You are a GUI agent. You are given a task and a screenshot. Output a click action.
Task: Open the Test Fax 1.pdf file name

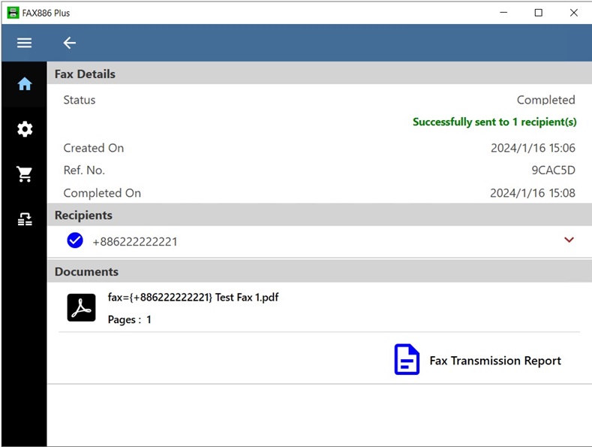pyautogui.click(x=194, y=297)
